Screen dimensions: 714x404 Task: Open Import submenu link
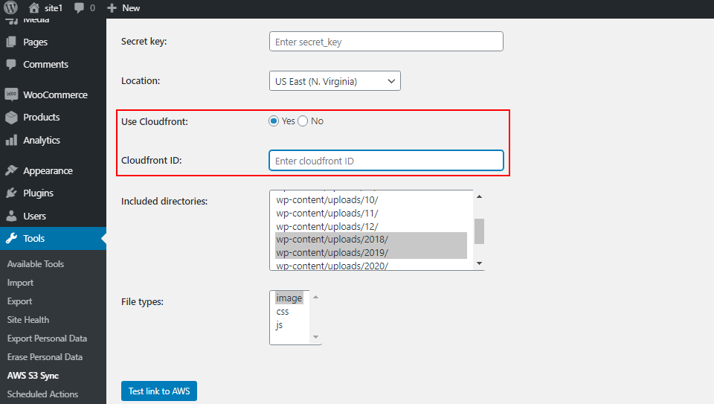pyautogui.click(x=21, y=283)
